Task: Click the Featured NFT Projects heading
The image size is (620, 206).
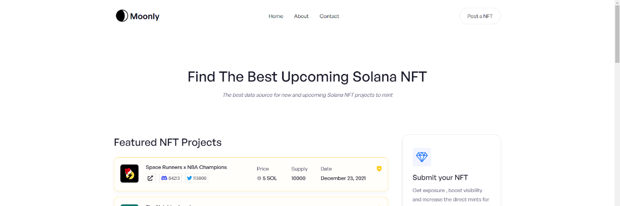Action: point(167,142)
